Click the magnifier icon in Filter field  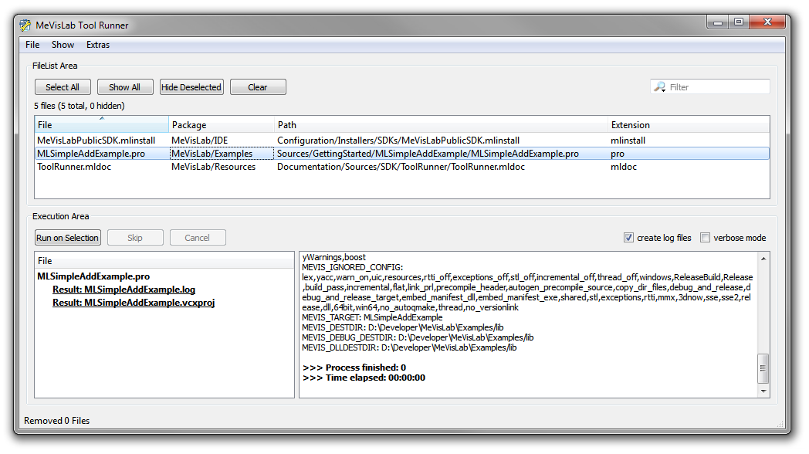tap(660, 87)
